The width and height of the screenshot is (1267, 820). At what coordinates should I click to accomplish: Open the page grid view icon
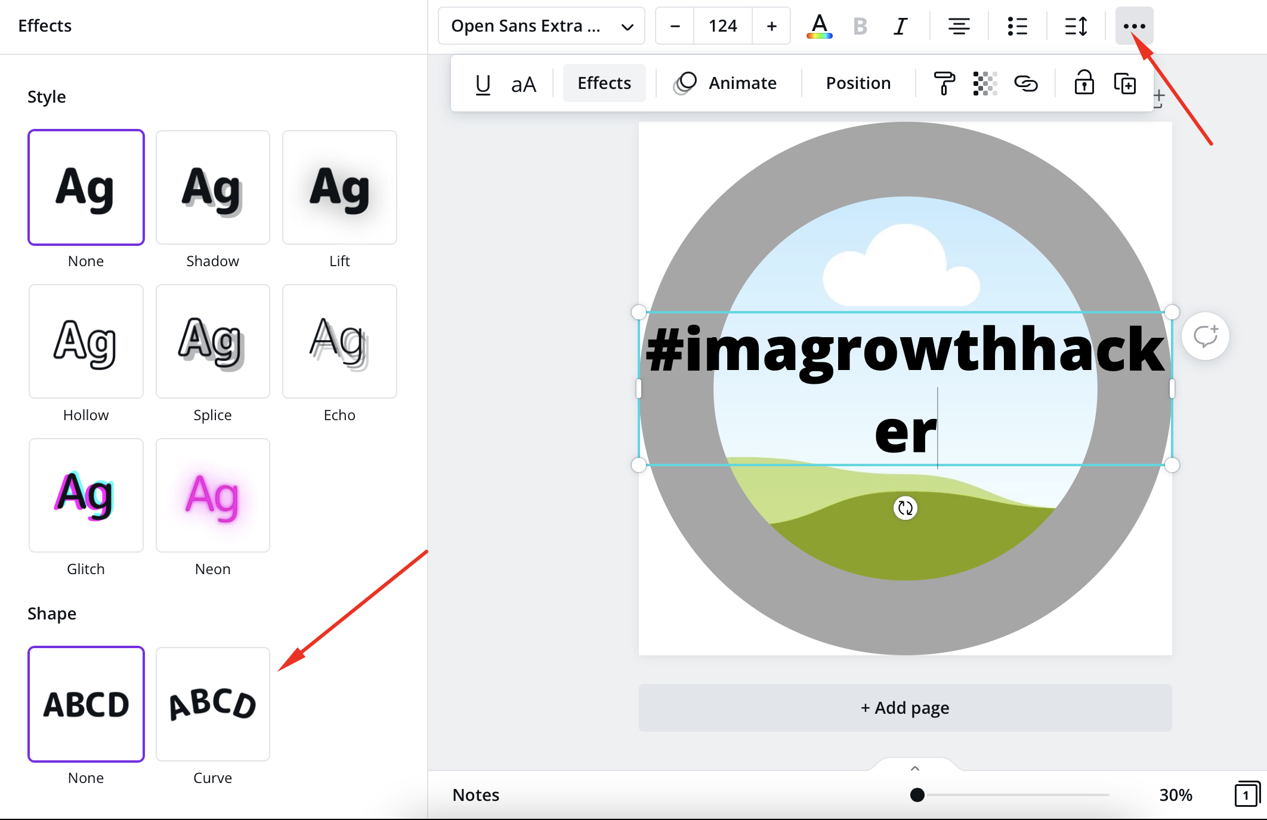(x=1246, y=794)
